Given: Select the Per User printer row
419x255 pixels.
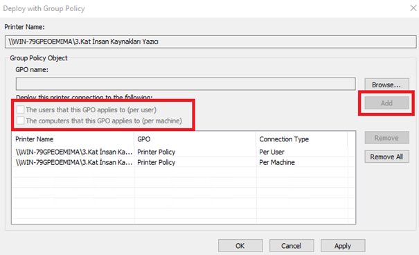Looking at the screenshot, I should [x=184, y=152].
